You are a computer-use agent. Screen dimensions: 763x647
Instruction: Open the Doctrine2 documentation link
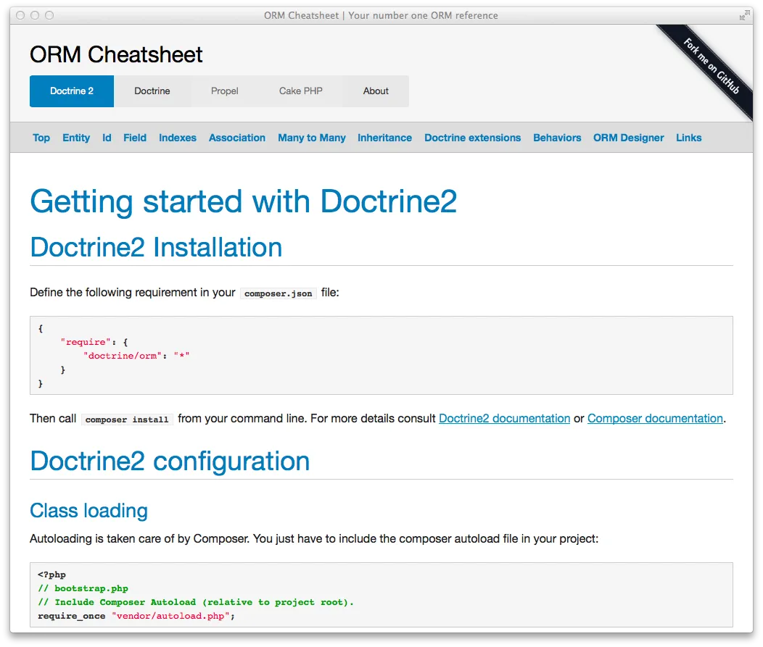[504, 418]
